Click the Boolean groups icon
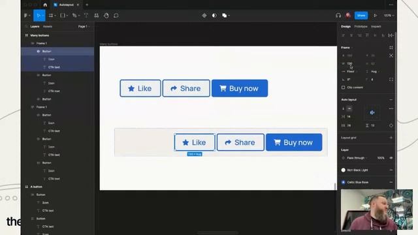The width and height of the screenshot is (418, 235). tap(225, 16)
